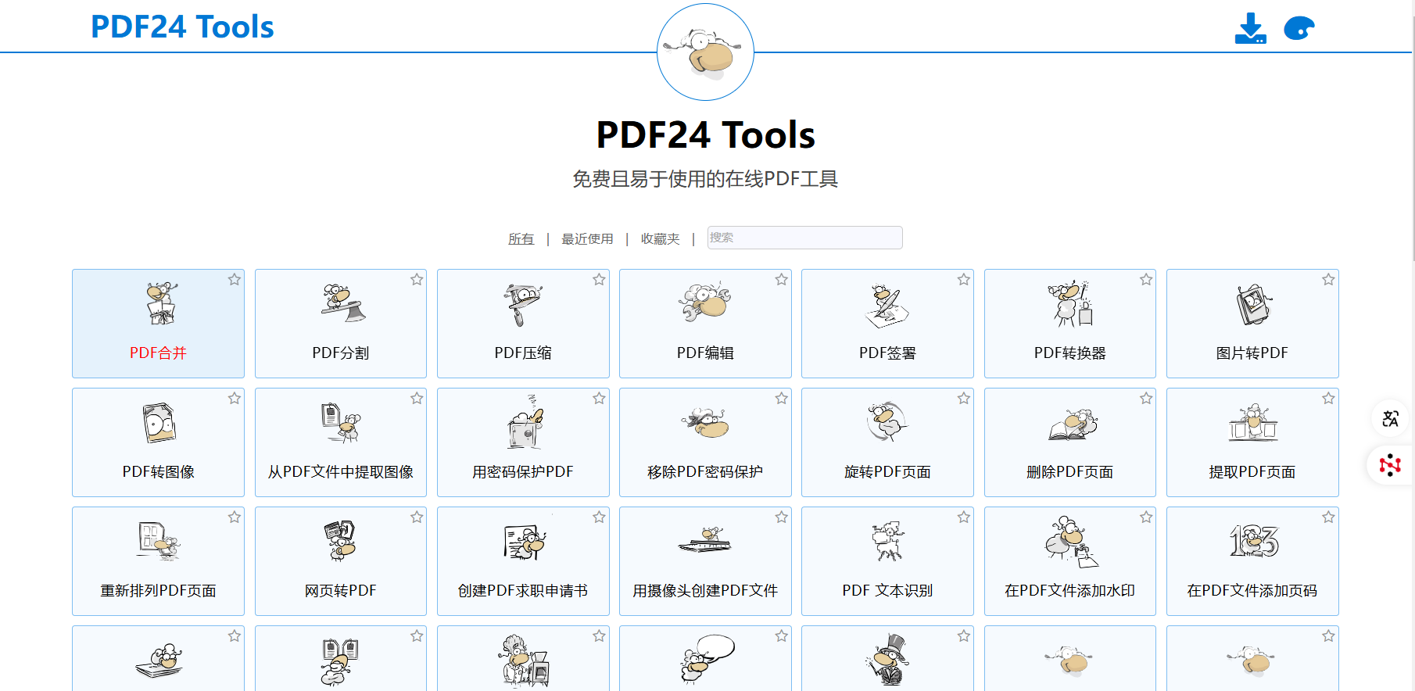
Task: Click the PDF合并 text label
Action: tap(158, 353)
